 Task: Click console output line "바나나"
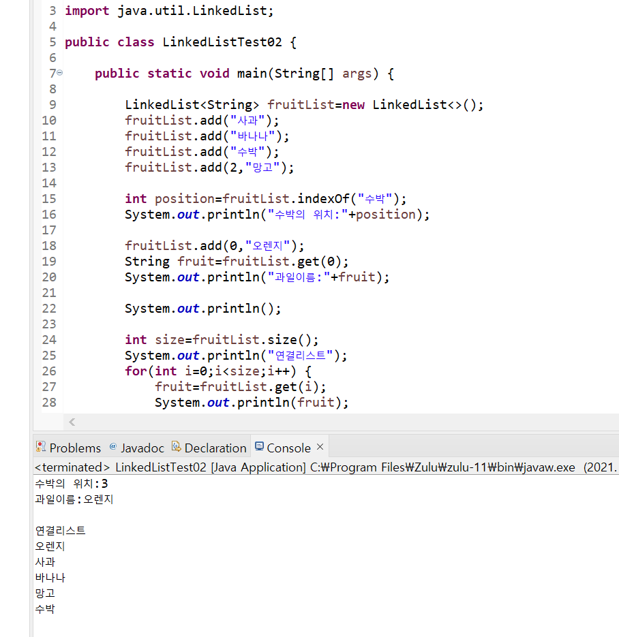50,577
